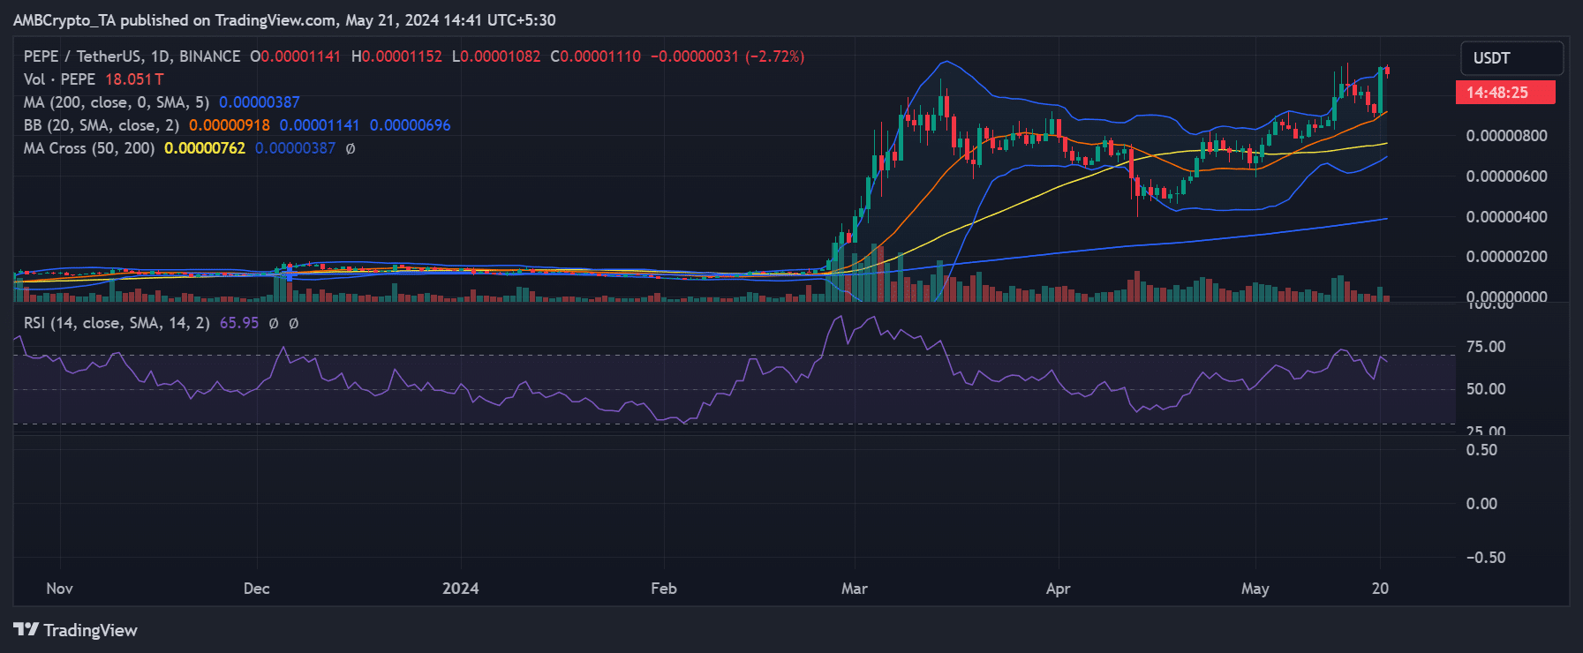
Task: Click the 50.00 RSI axis label
Action: click(x=1486, y=389)
